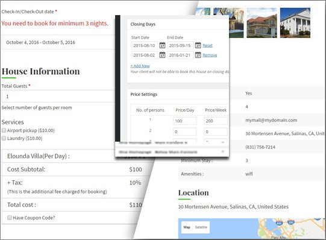The width and height of the screenshot is (326, 240).
Task: Click the Total Guests field
Action: click(x=58, y=96)
